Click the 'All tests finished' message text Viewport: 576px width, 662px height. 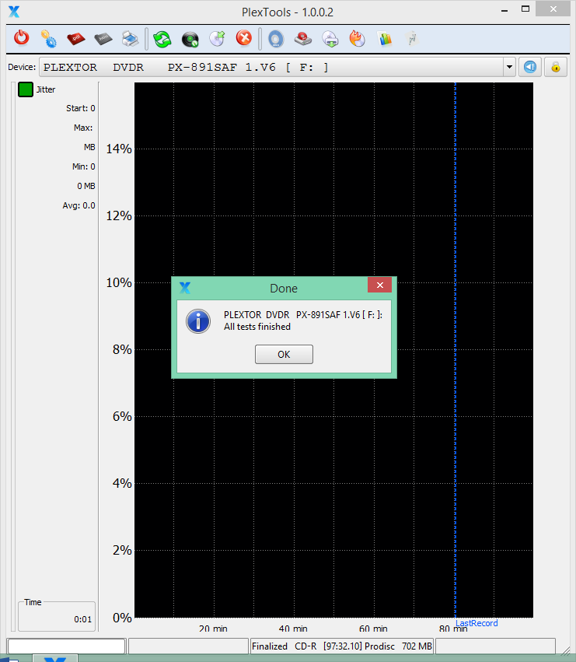[257, 327]
